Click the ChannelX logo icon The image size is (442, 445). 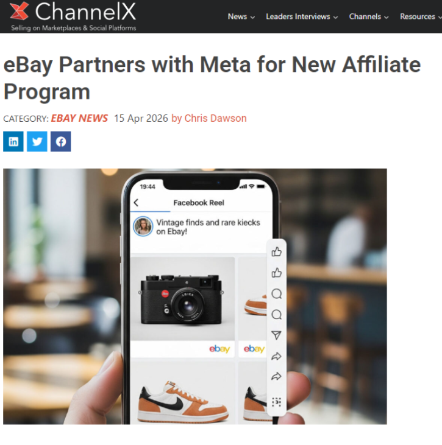click(20, 11)
